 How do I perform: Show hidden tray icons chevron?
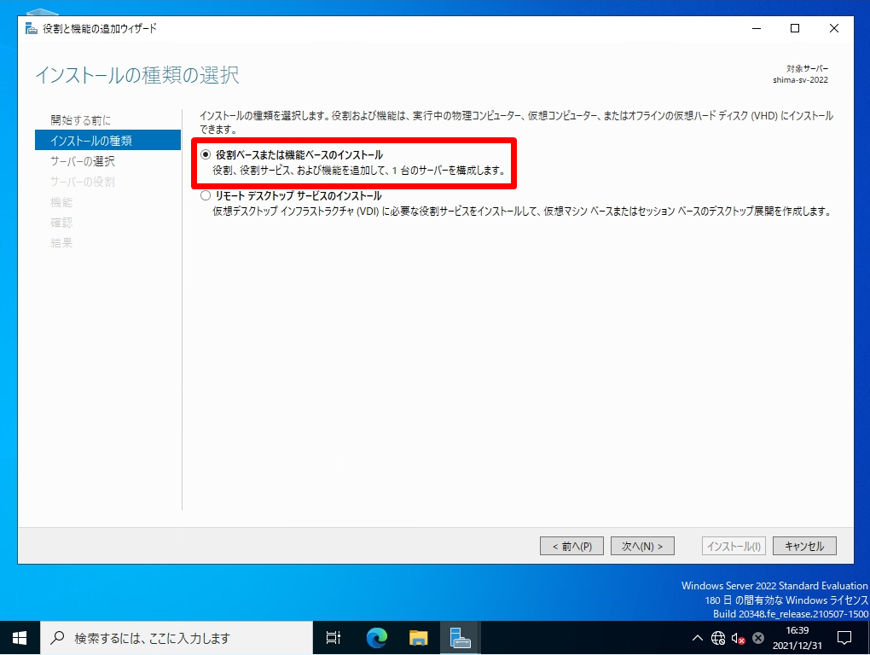tap(698, 638)
